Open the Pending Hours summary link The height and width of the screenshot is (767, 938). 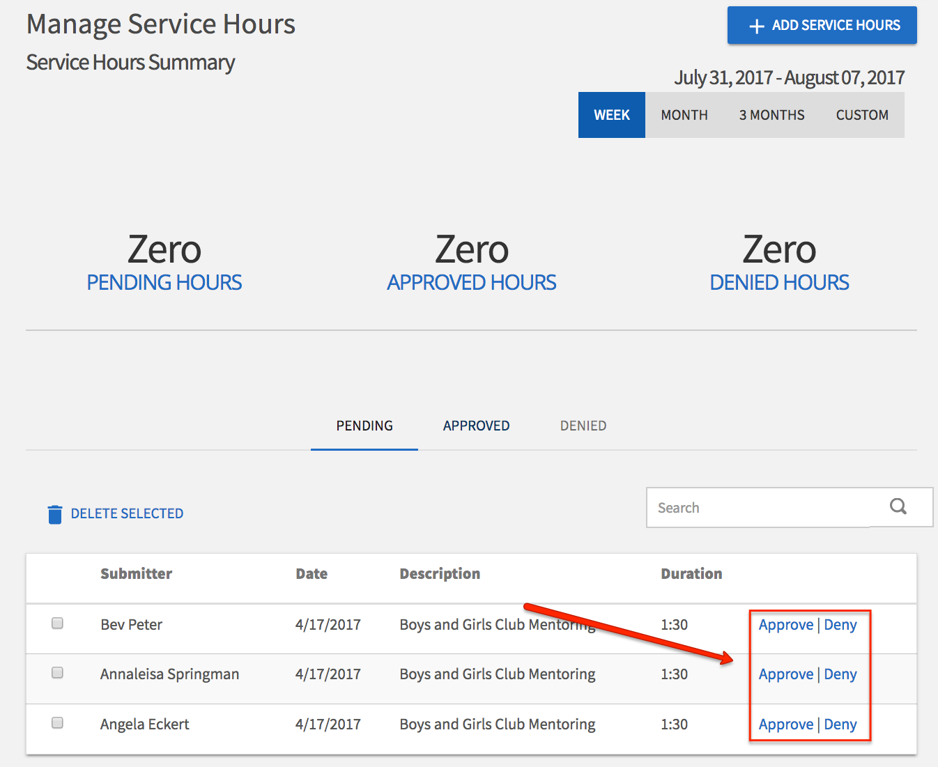pyautogui.click(x=164, y=282)
